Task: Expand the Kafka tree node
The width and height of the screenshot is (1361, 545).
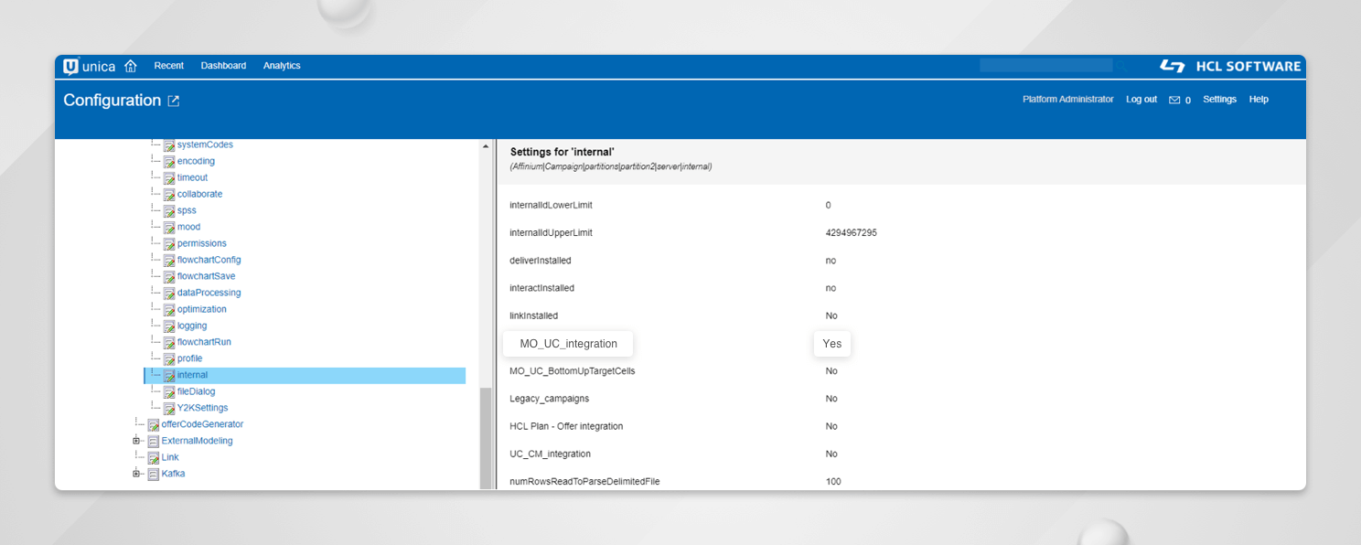Action: [x=136, y=474]
